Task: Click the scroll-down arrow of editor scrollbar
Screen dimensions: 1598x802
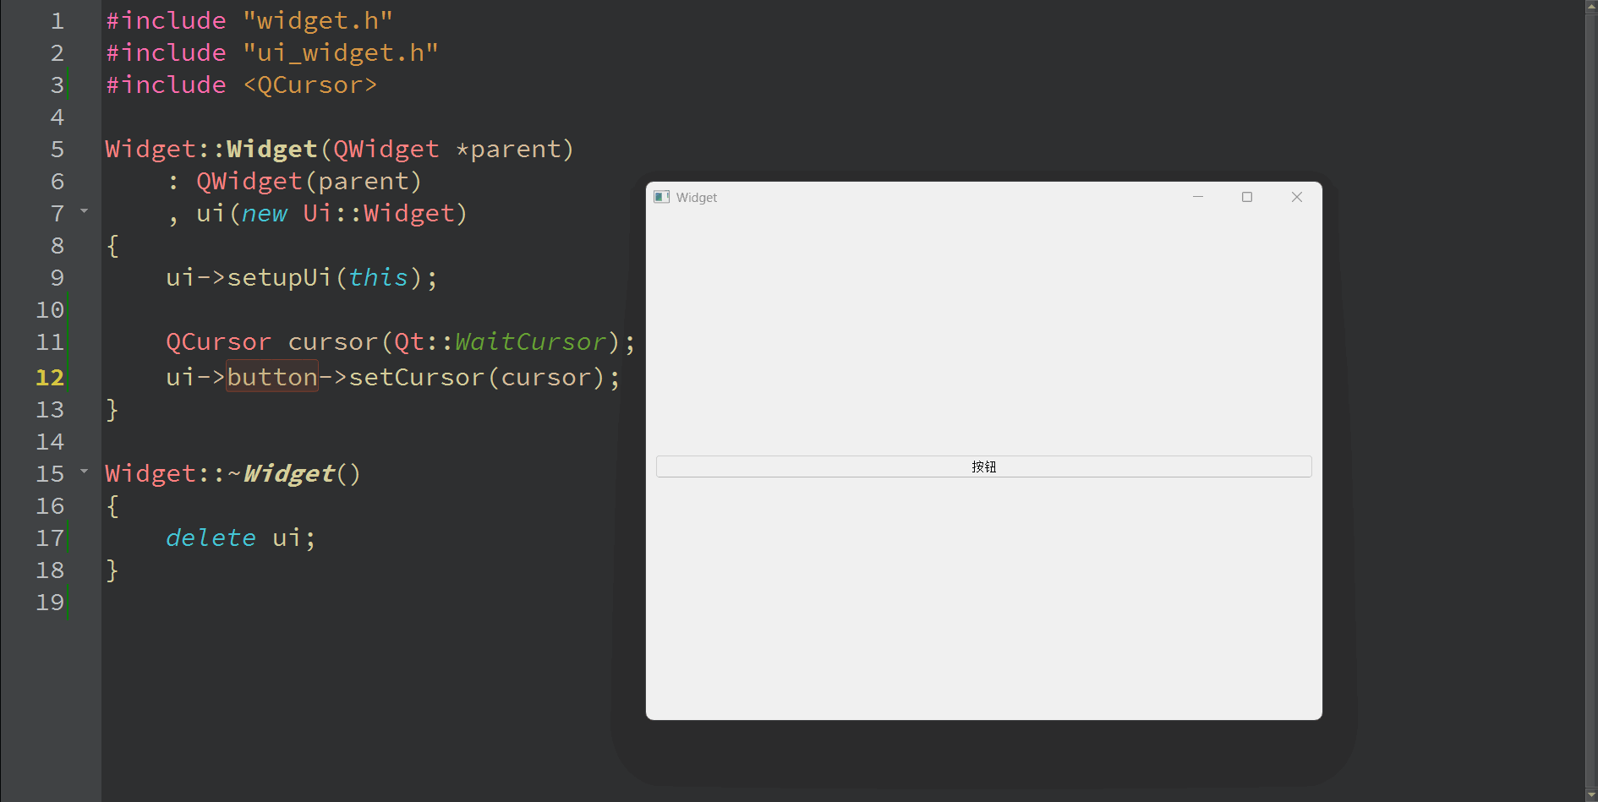Action: (1591, 795)
